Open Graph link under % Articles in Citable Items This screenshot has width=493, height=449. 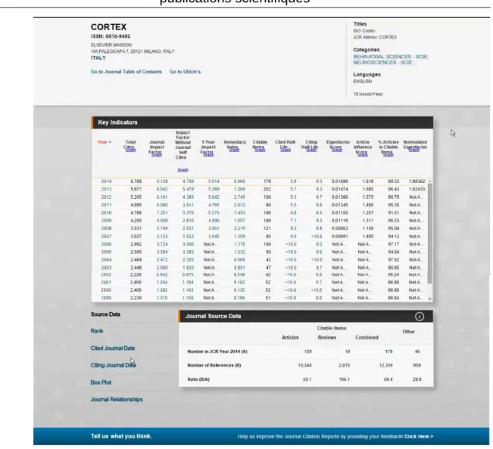click(388, 155)
